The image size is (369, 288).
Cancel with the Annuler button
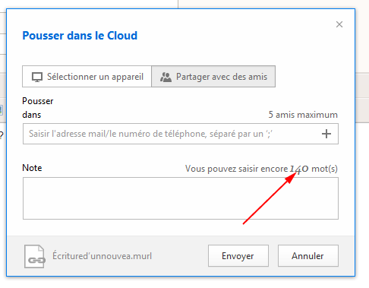[308, 255]
